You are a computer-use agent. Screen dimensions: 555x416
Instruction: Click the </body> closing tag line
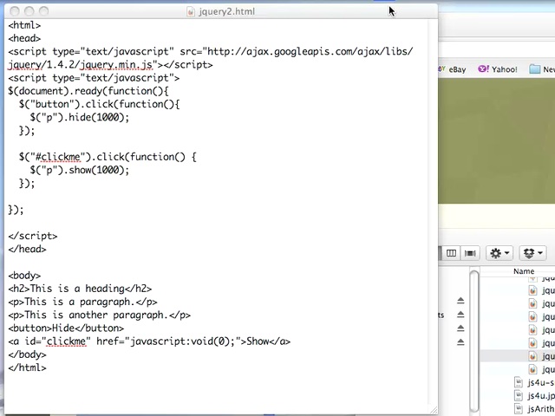pyautogui.click(x=27, y=354)
